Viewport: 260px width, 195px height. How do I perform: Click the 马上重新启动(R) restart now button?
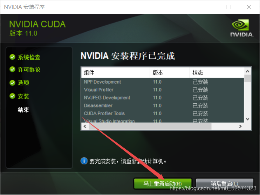coord(163,184)
